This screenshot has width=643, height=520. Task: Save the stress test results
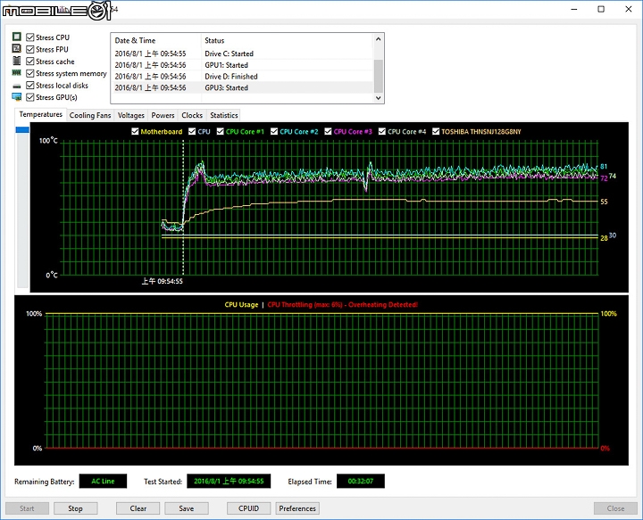(187, 508)
